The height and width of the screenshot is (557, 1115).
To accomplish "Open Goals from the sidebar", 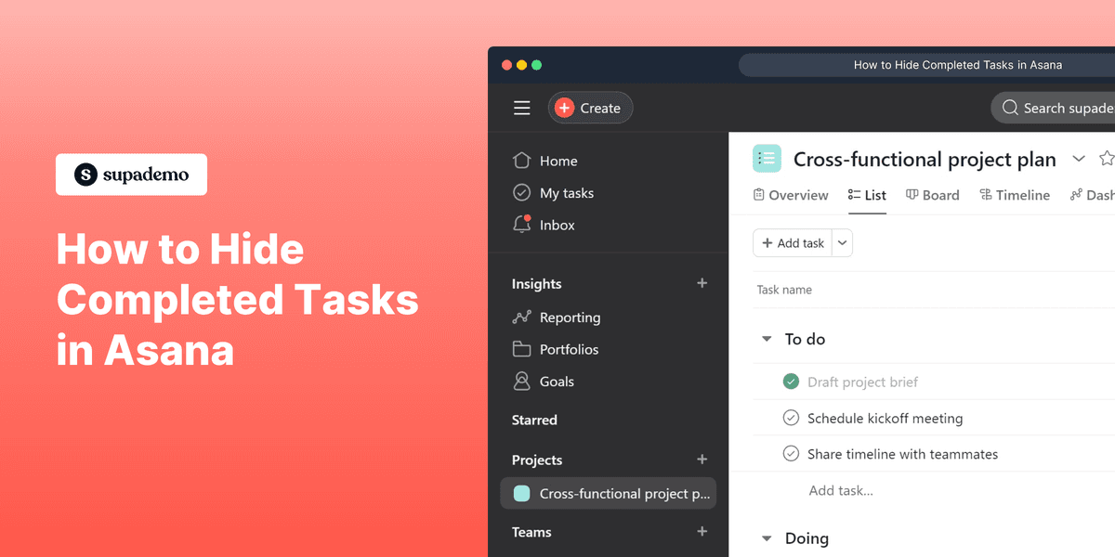I will (x=557, y=381).
